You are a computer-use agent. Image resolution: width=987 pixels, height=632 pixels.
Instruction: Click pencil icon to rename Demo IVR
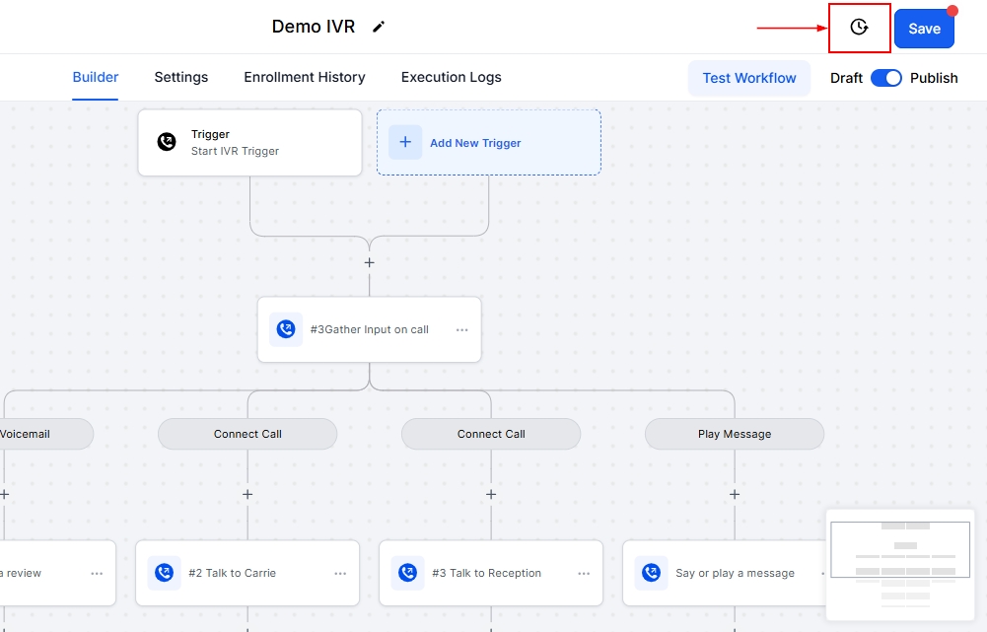tap(379, 28)
